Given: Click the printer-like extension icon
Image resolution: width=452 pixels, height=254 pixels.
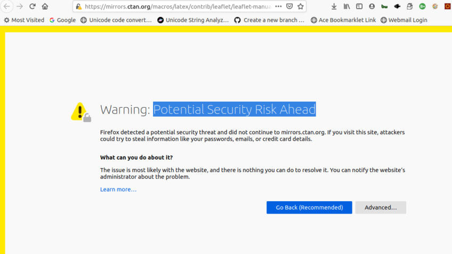Looking at the screenshot, I should [409, 6].
